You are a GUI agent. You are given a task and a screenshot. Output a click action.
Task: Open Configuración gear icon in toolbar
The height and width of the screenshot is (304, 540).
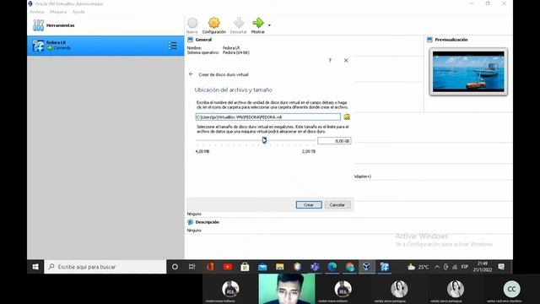(213, 23)
